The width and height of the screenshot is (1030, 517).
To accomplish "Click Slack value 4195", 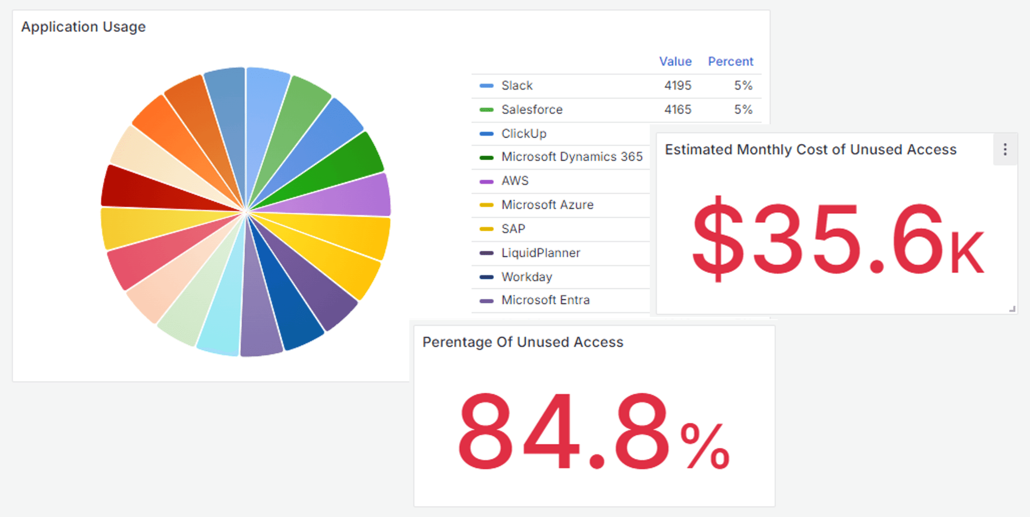I will coord(678,85).
